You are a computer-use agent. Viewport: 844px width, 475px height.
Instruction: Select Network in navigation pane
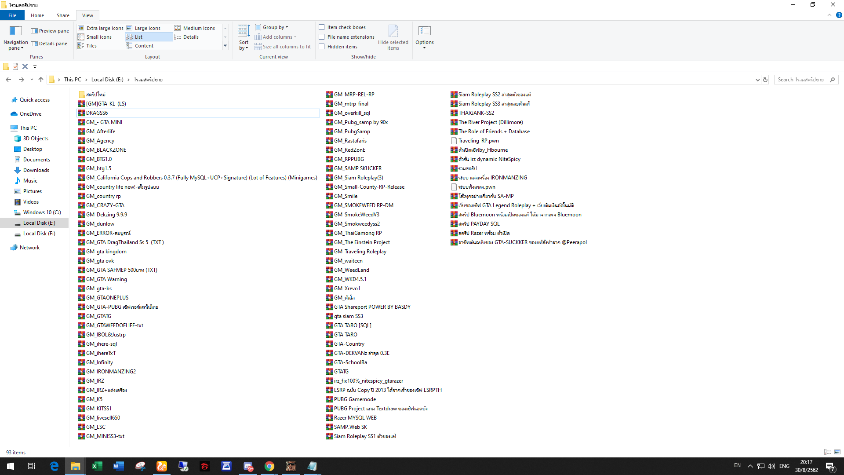click(29, 248)
